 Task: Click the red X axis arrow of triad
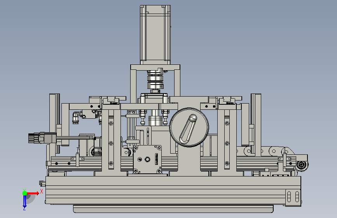[33, 193]
